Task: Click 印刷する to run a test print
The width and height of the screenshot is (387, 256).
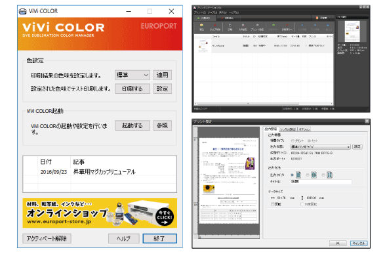Action: pyautogui.click(x=132, y=89)
